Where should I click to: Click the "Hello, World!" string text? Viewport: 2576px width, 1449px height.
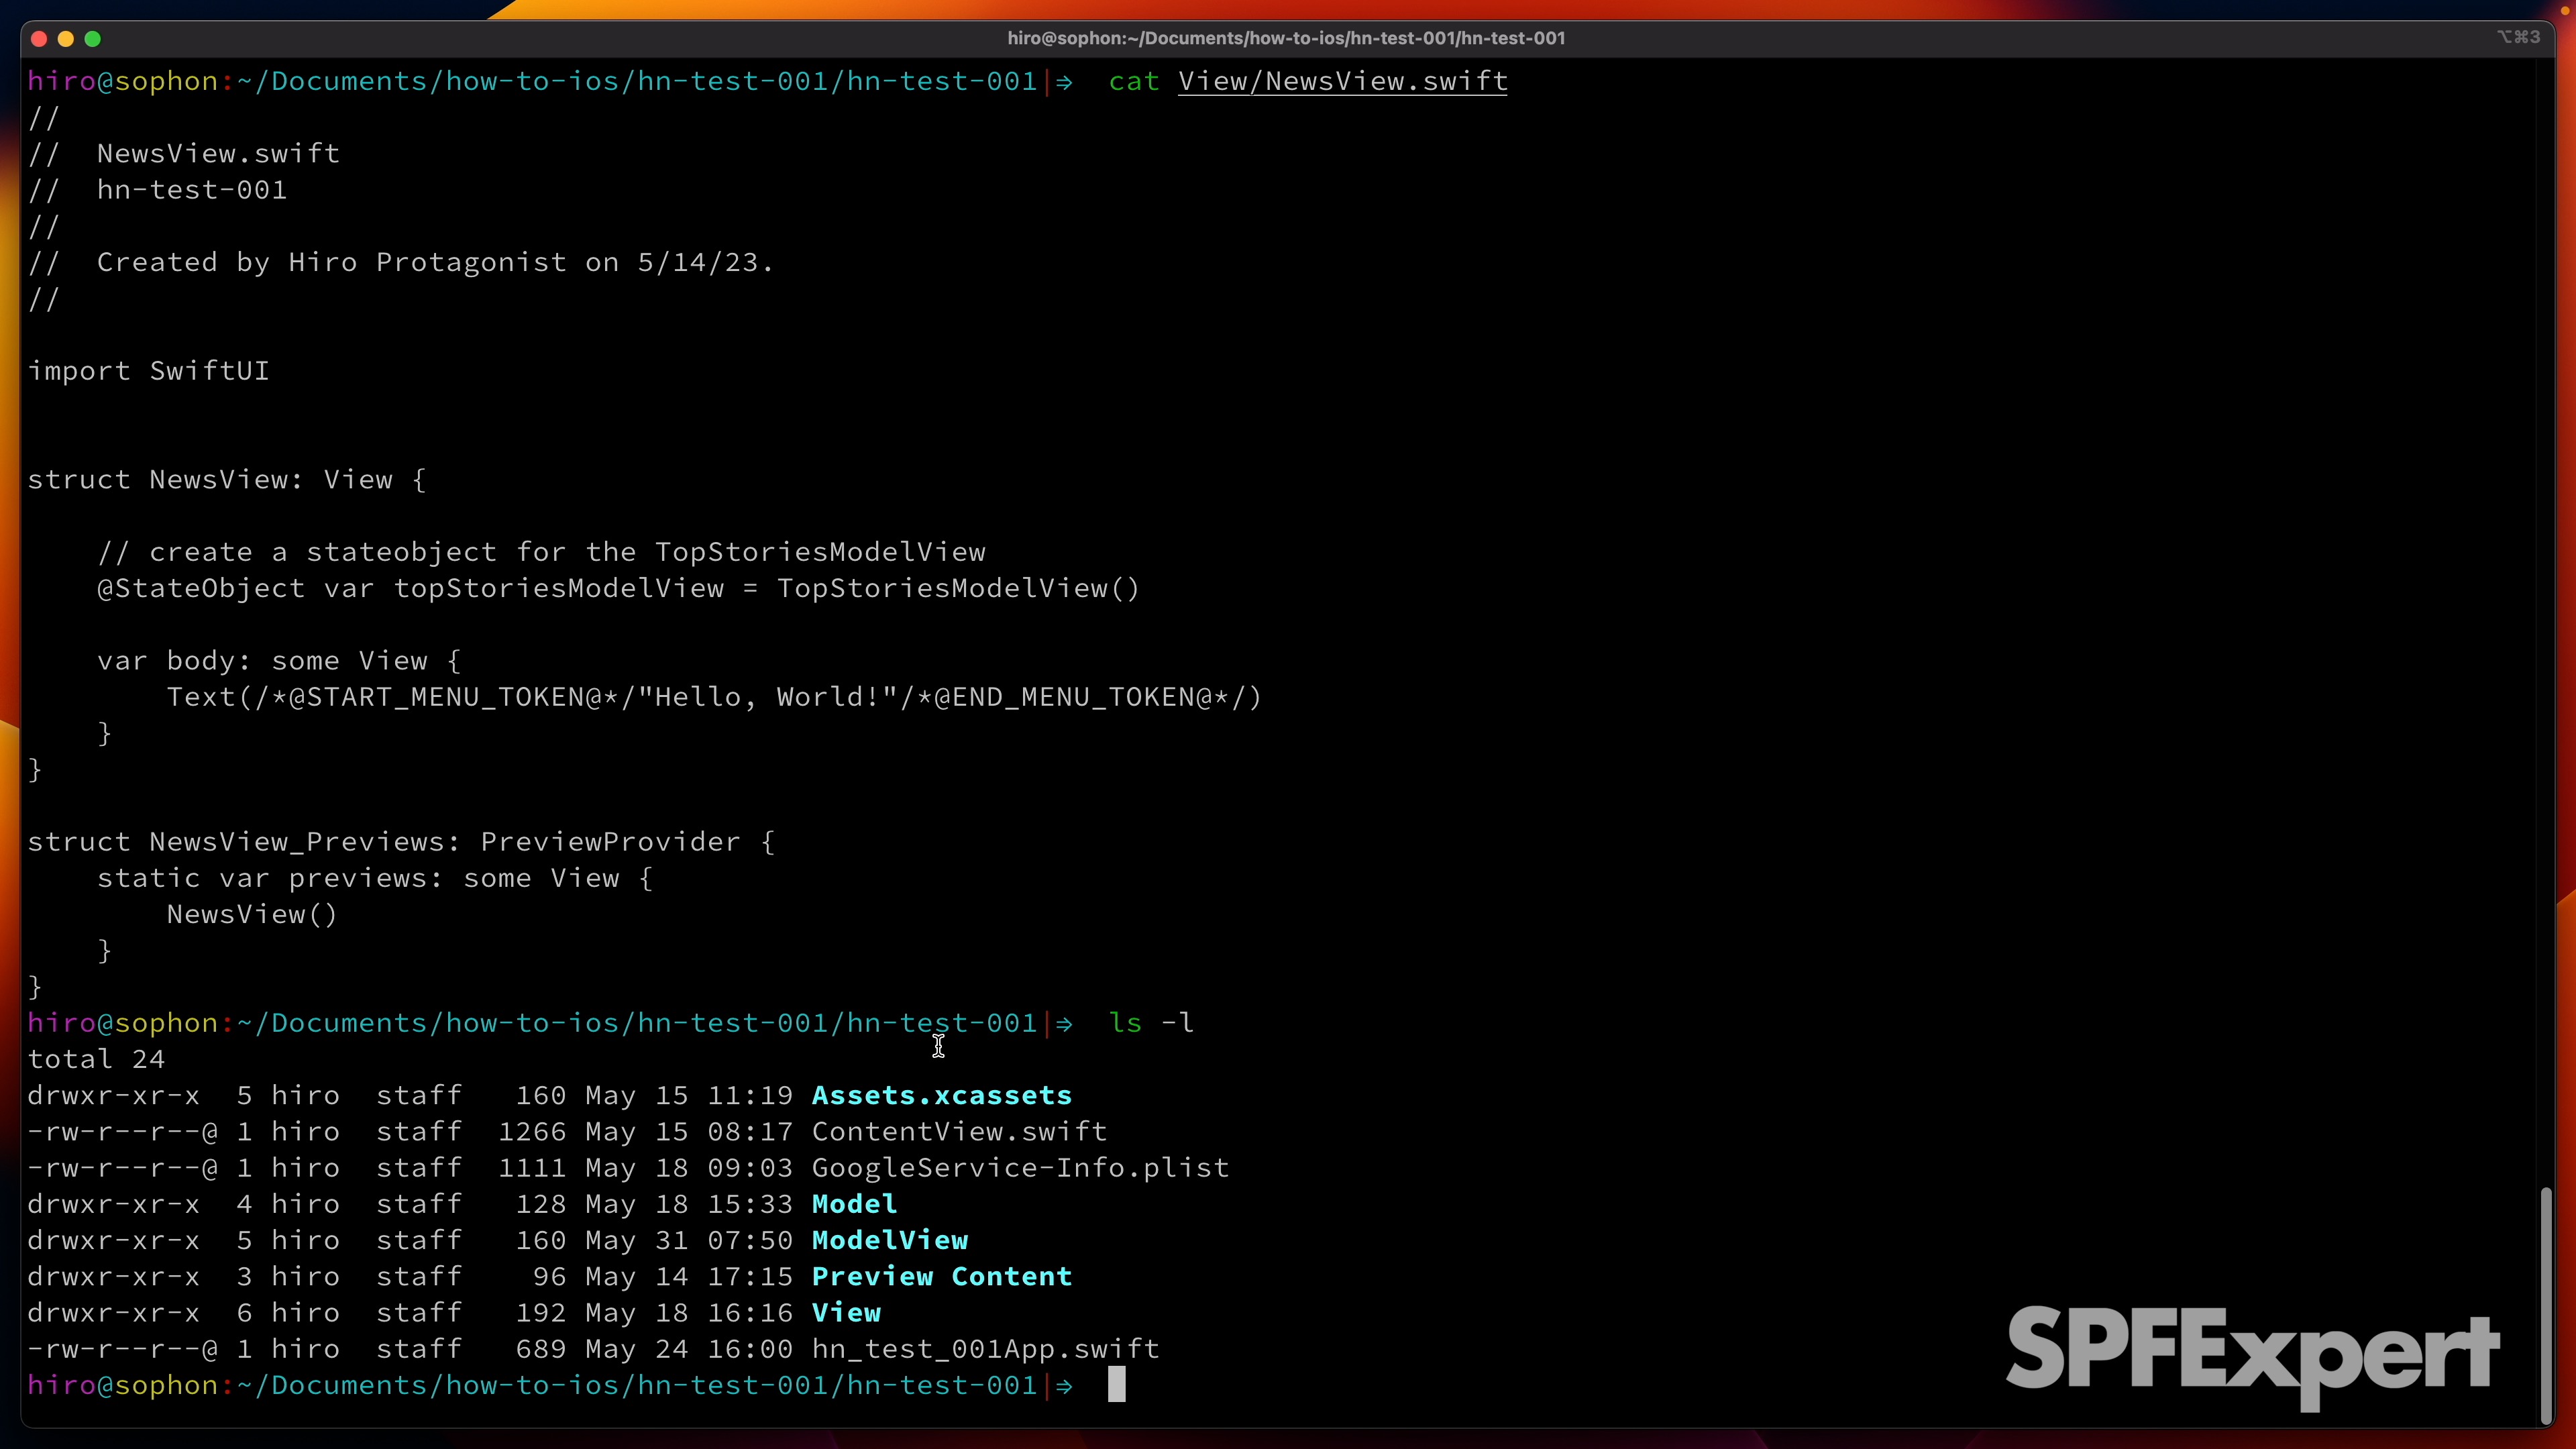pos(768,697)
